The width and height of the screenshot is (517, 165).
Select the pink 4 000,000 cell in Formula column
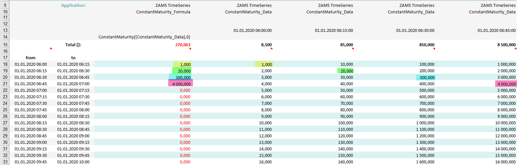pos(181,84)
